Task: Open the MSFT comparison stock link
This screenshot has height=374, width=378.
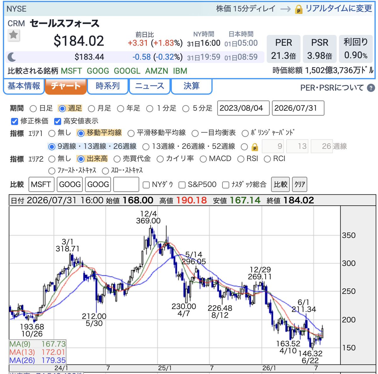Action: (72, 71)
